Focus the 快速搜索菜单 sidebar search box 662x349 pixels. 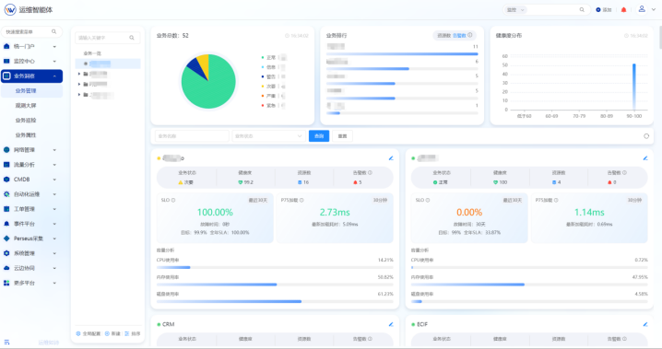[x=31, y=31]
